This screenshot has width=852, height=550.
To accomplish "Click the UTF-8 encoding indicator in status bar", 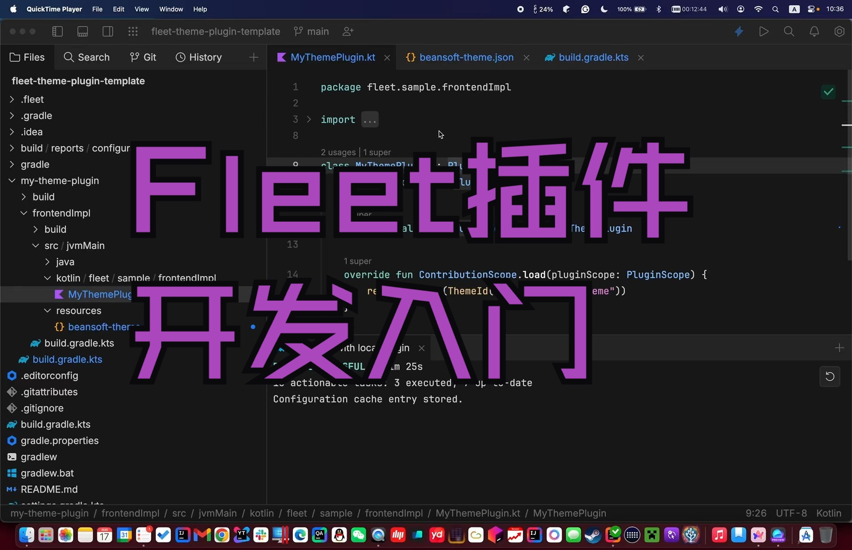I will pos(792,513).
